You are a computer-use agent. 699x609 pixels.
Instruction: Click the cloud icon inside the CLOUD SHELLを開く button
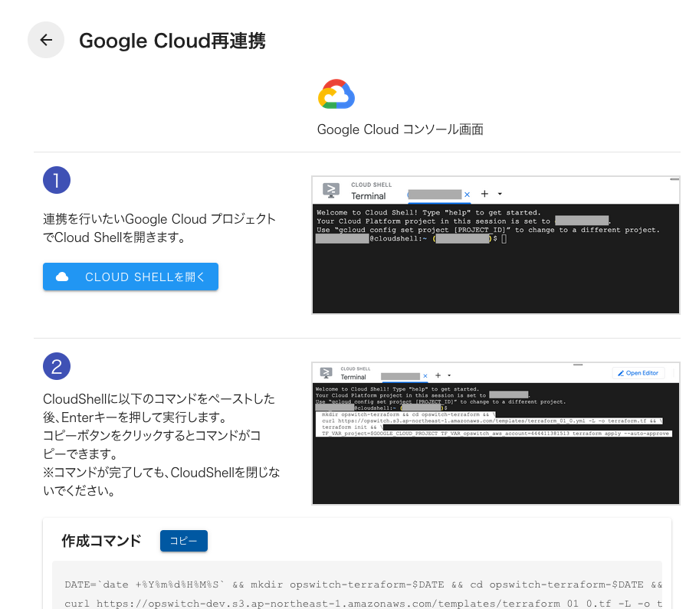63,277
